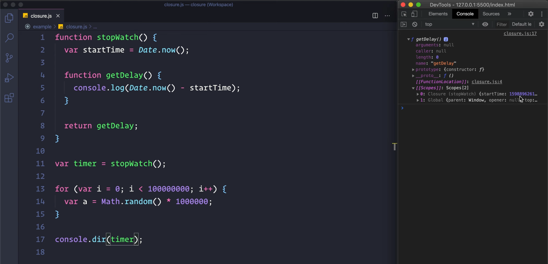Open the closure.js:4 function location link
Image resolution: width=548 pixels, height=264 pixels.
click(487, 81)
